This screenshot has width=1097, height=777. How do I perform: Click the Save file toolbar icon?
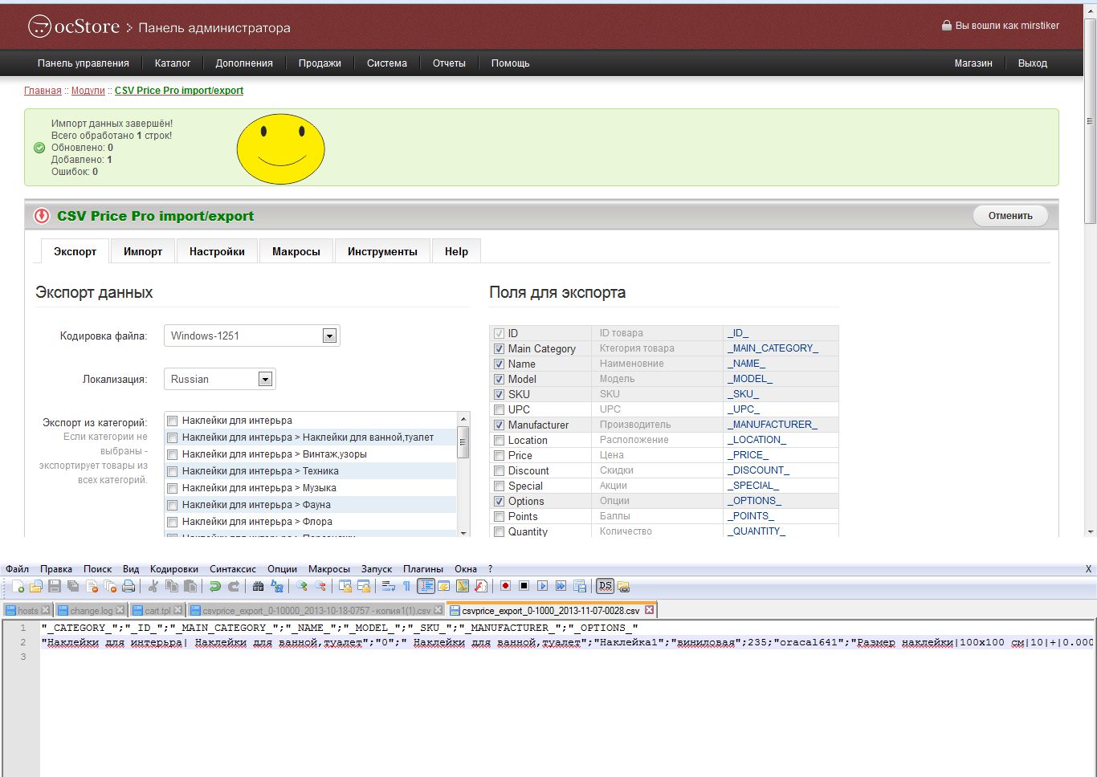point(55,586)
